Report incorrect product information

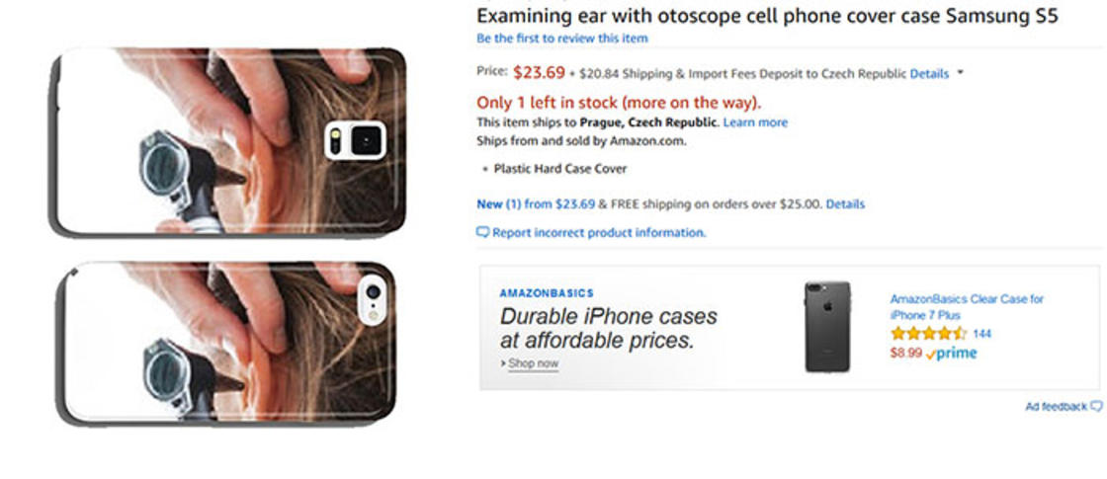(598, 233)
